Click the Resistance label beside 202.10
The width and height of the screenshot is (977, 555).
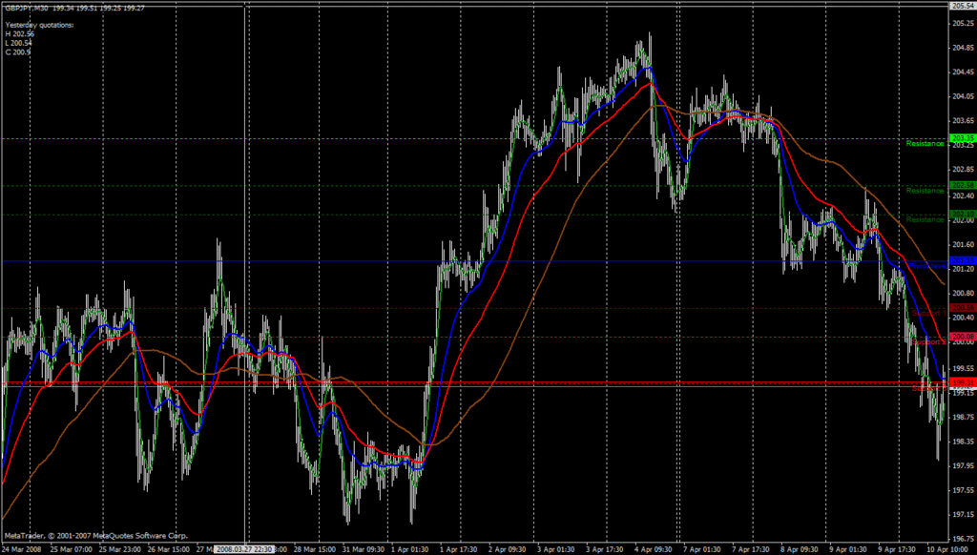click(x=925, y=219)
